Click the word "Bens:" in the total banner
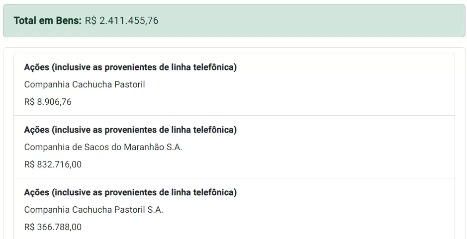The height and width of the screenshot is (239, 467). tap(69, 21)
